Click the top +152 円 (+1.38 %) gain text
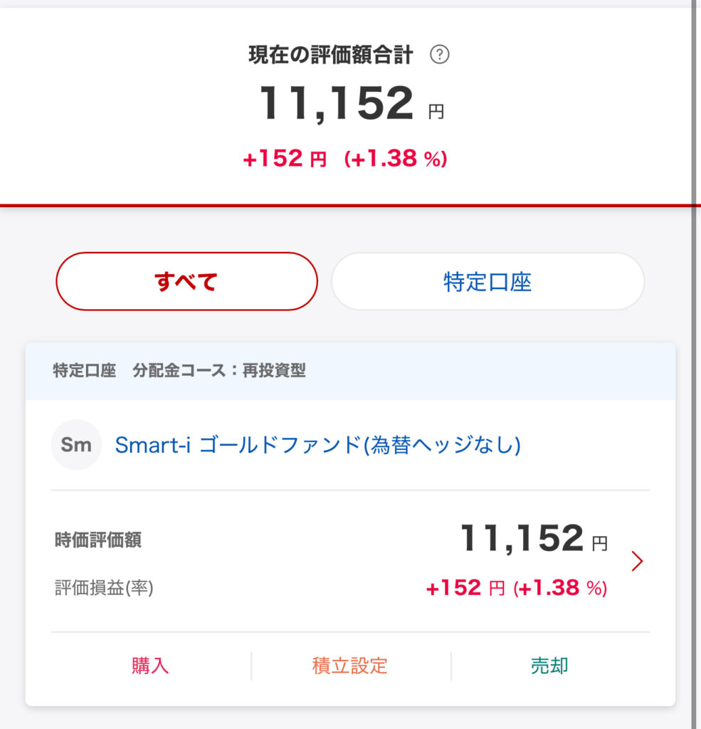701x729 pixels. point(345,159)
